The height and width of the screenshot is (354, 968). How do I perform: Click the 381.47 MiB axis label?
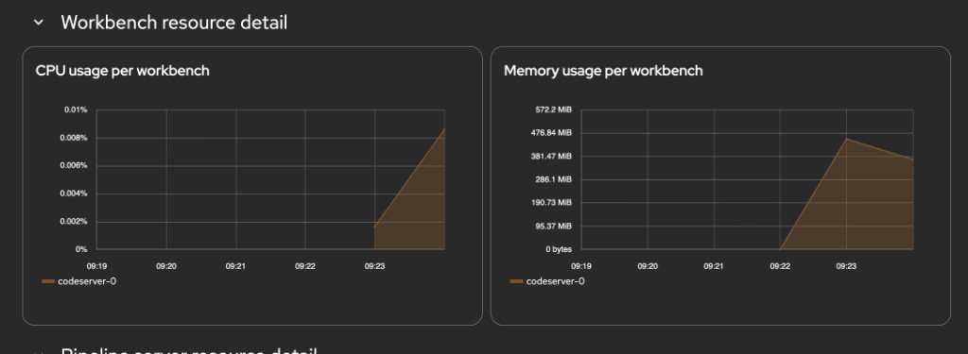(551, 156)
